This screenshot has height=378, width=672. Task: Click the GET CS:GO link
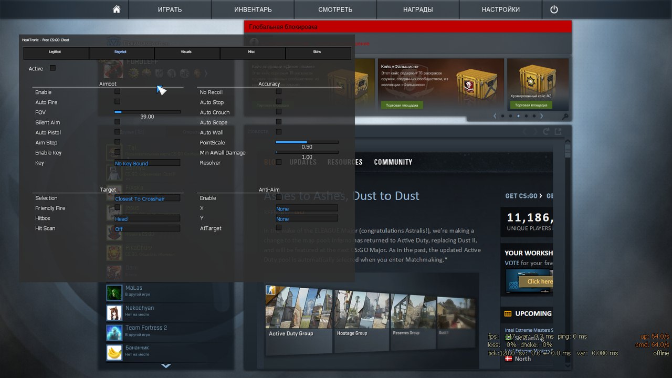pyautogui.click(x=523, y=196)
